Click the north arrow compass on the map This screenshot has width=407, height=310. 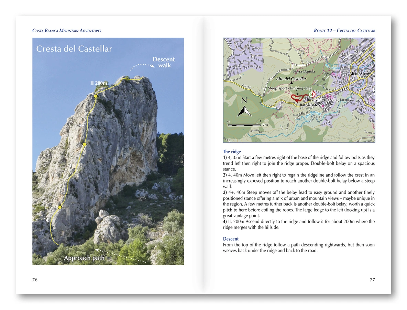[244, 109]
